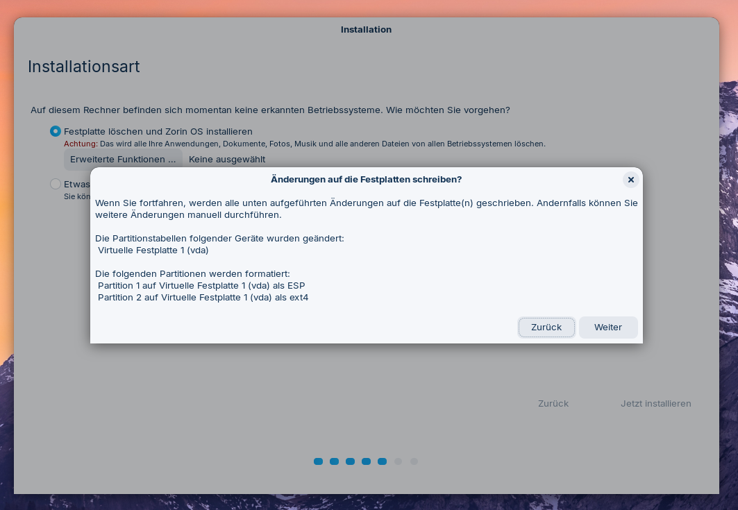Click Die Partitionstabellen folgender Geräte text
The image size is (738, 510).
click(x=219, y=239)
